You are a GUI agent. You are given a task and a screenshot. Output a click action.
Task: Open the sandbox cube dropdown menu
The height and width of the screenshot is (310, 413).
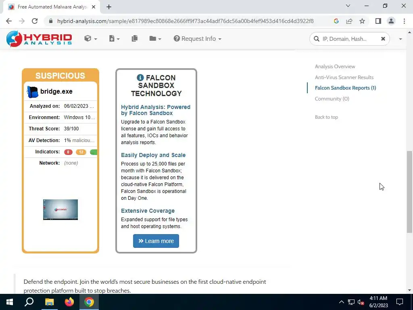click(91, 39)
